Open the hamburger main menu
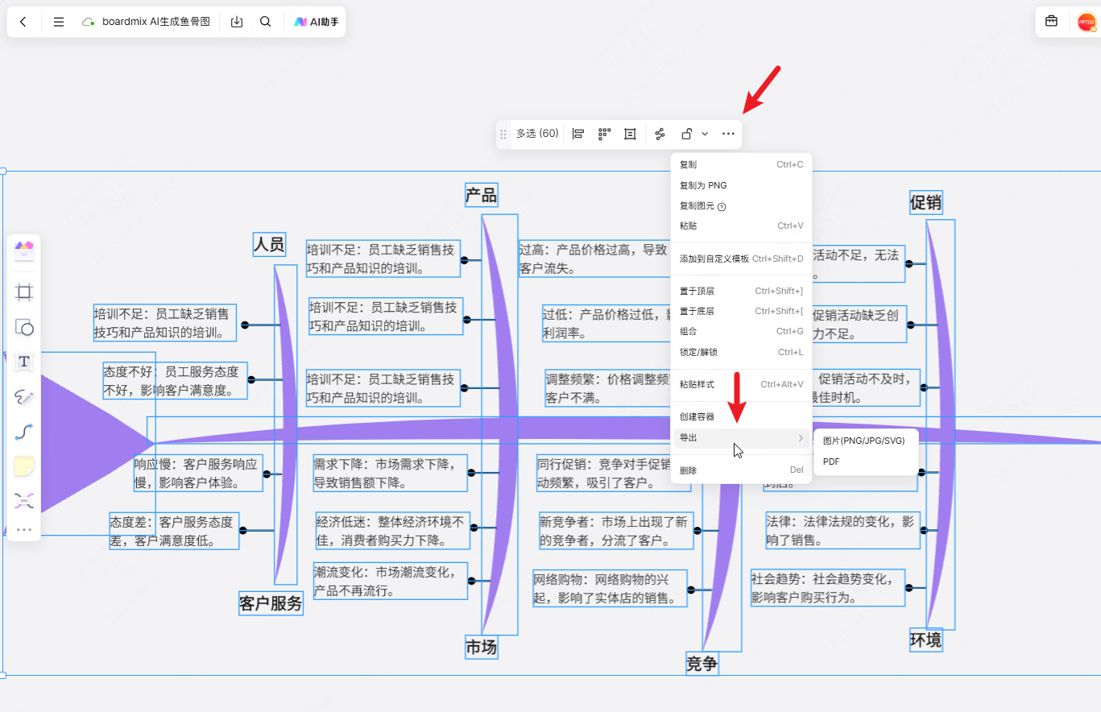 point(59,22)
